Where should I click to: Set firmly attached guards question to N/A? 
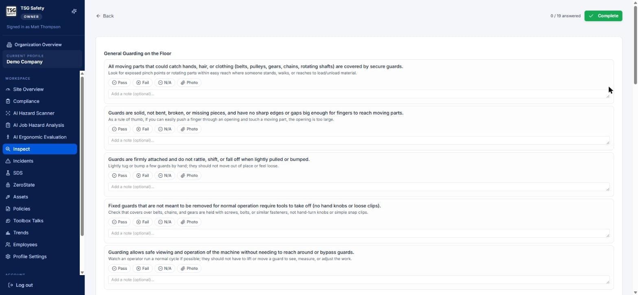[x=165, y=176]
